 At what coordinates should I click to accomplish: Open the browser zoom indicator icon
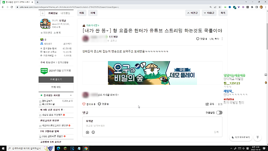[211, 7]
